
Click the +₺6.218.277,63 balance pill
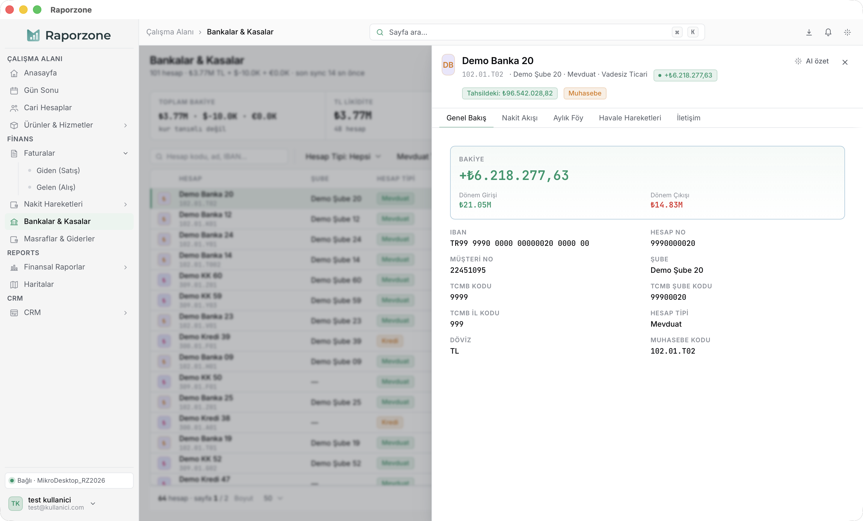click(685, 75)
